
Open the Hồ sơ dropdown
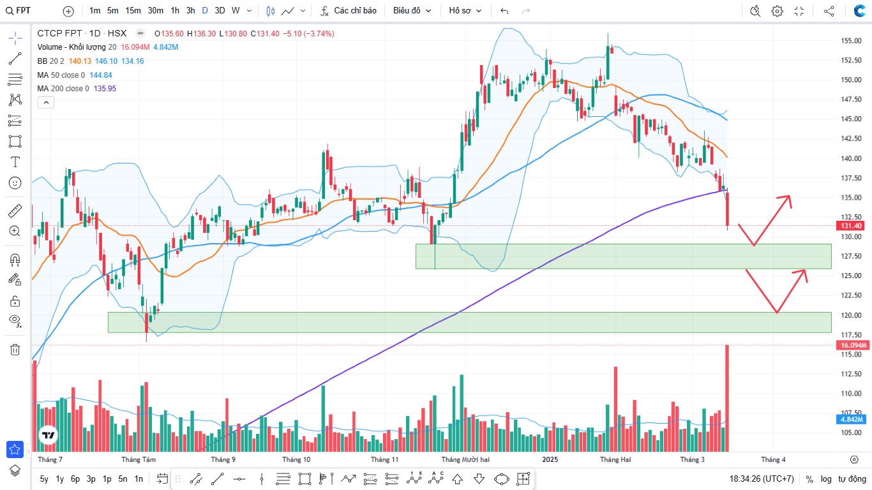(x=465, y=11)
